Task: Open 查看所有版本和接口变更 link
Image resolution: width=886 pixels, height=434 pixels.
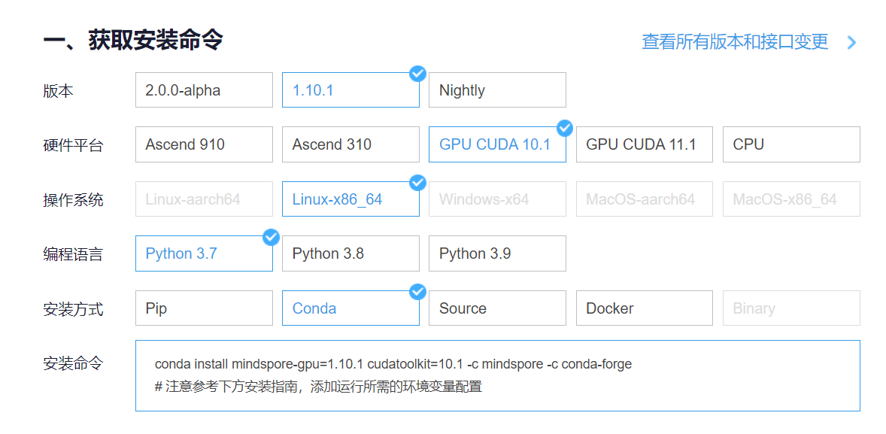Action: 735,41
